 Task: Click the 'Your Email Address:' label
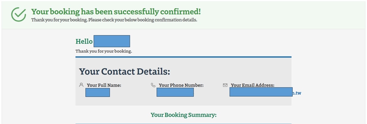[x=253, y=85]
